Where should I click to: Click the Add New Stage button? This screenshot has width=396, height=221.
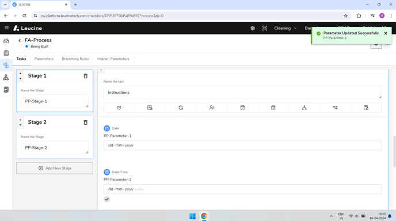click(55, 168)
